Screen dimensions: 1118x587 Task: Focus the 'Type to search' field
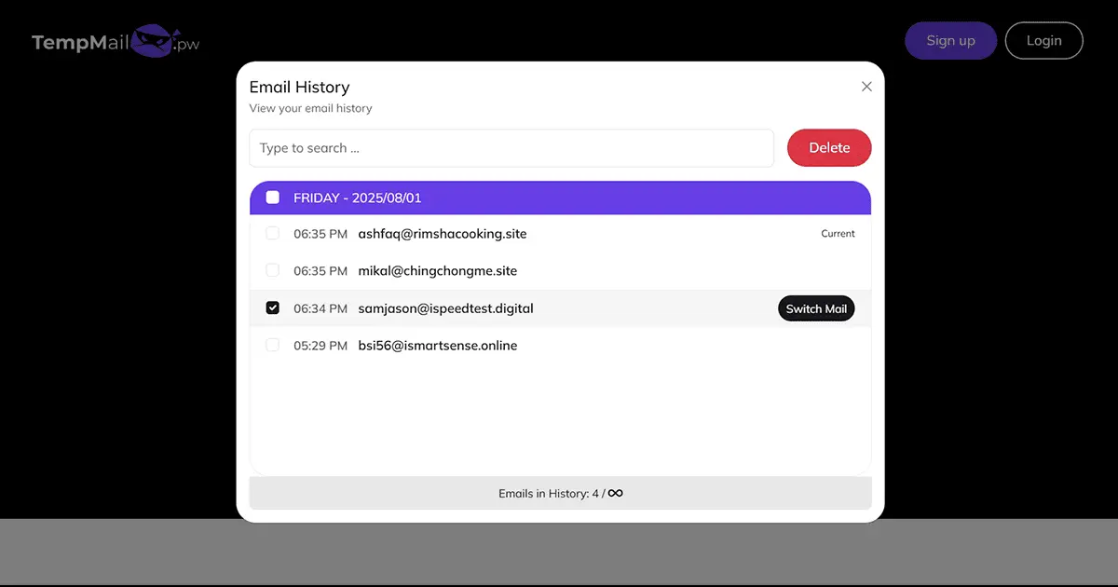[x=511, y=148]
